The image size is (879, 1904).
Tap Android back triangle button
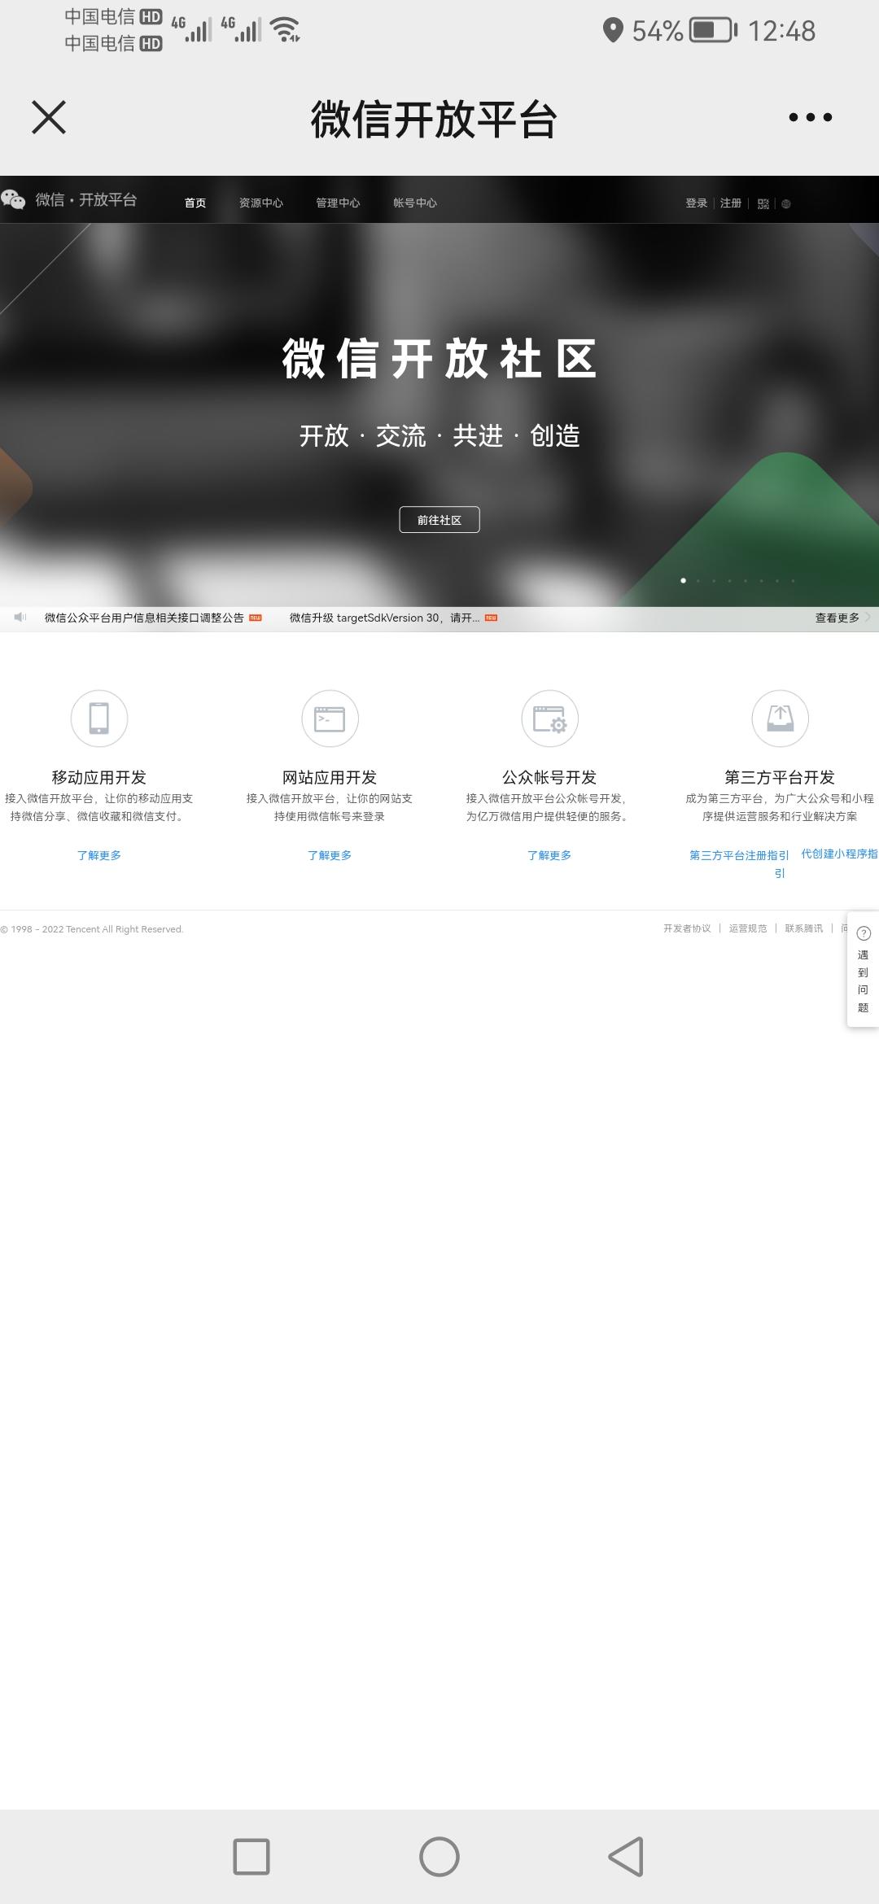[x=626, y=1857]
